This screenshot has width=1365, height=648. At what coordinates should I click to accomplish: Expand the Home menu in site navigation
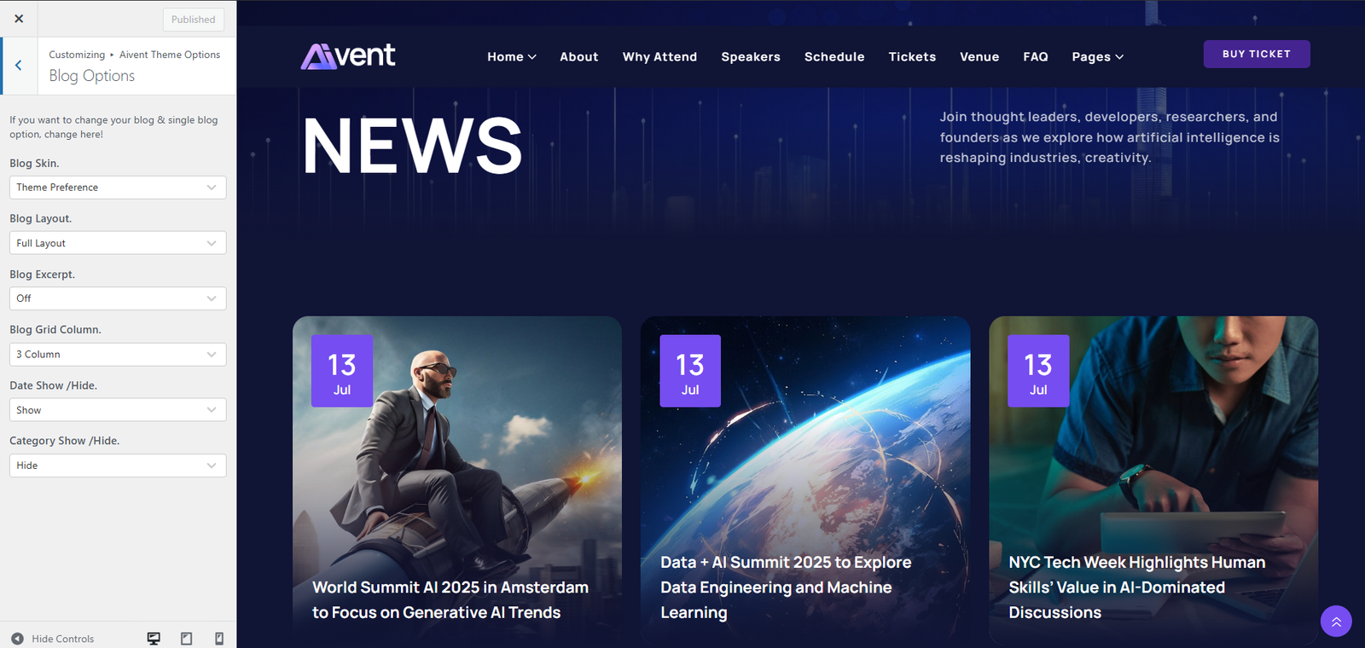(512, 57)
